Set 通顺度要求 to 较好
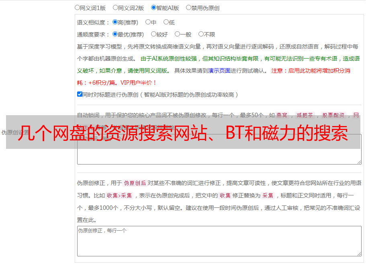 153,34
